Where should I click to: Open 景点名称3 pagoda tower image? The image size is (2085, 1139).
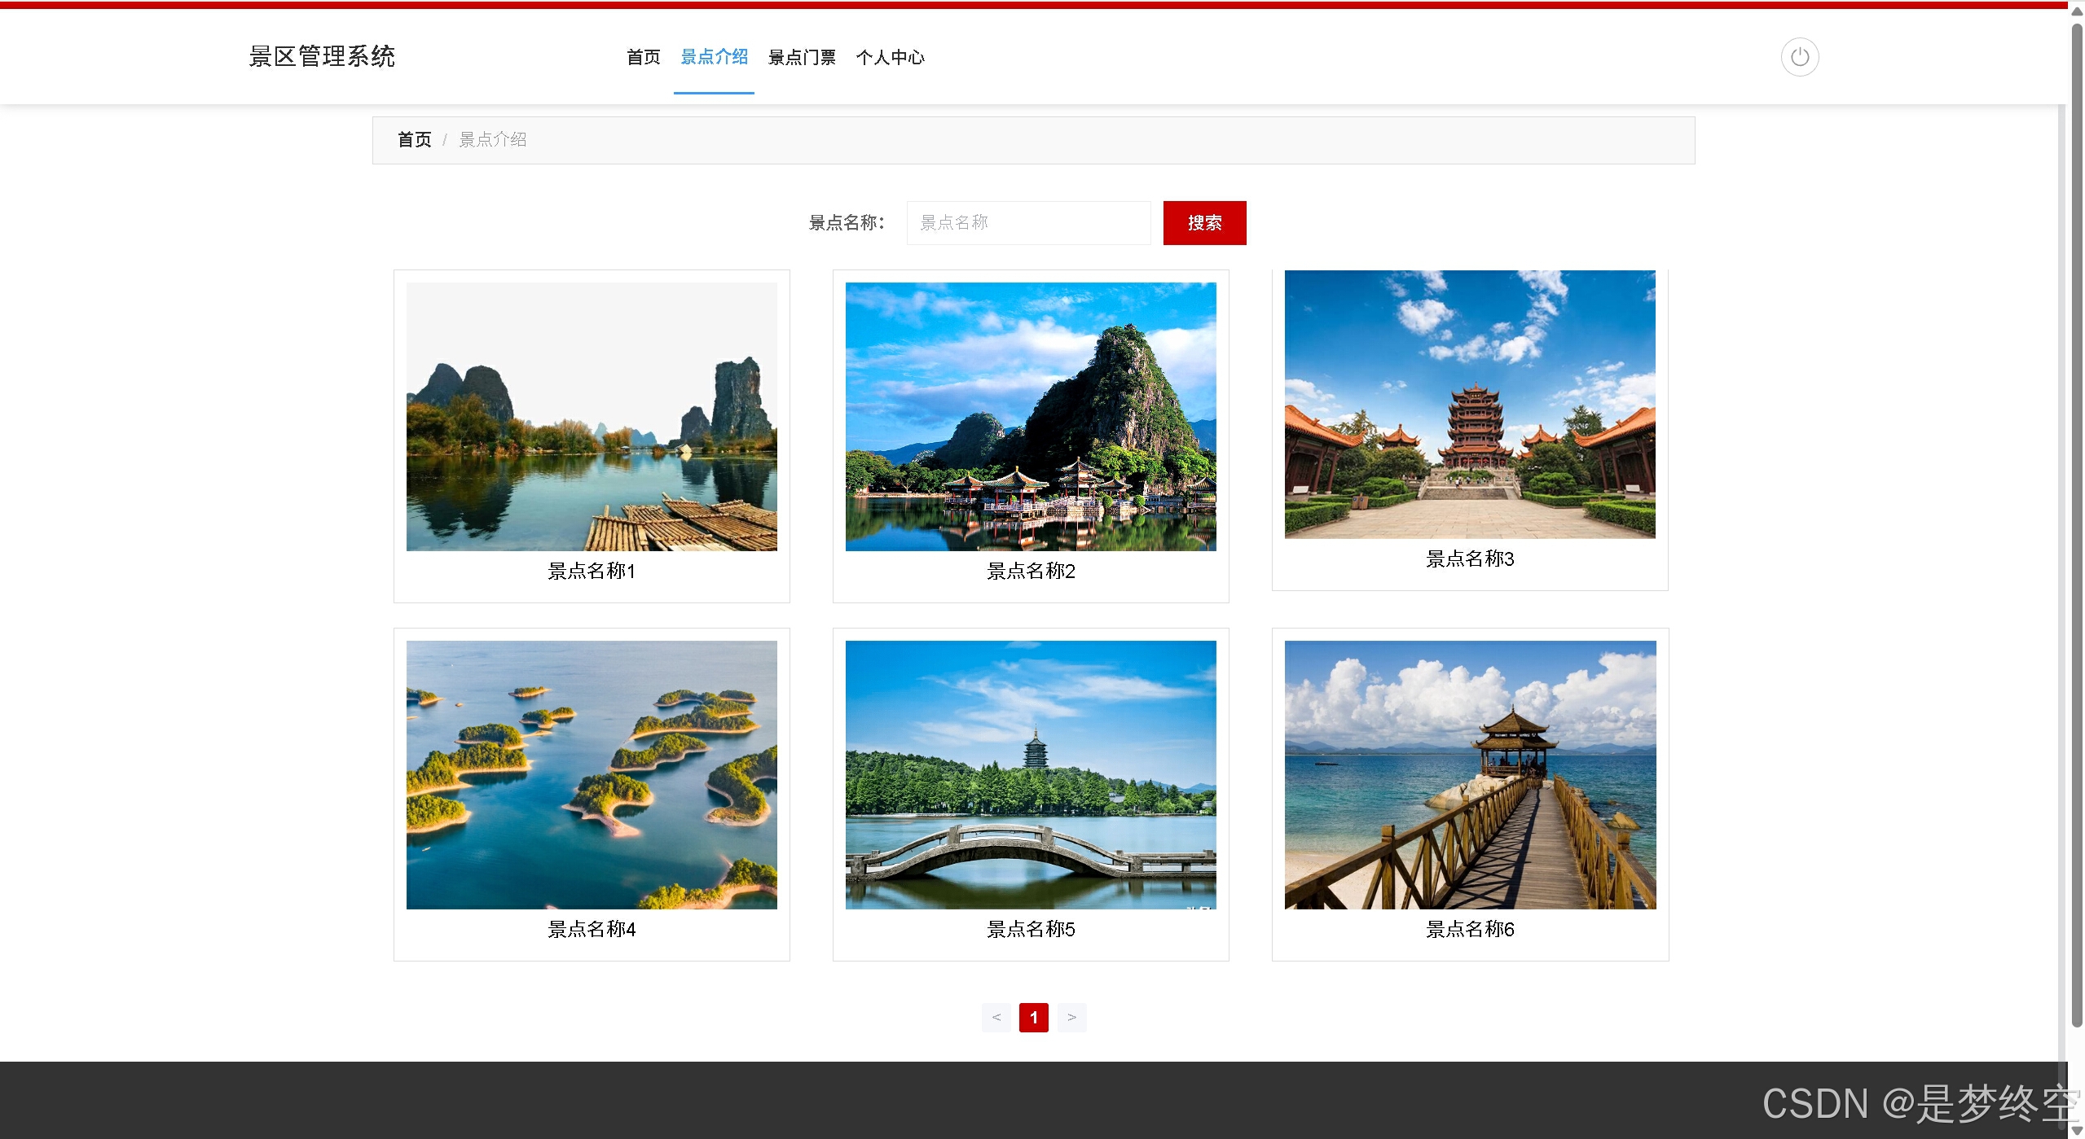1470,404
